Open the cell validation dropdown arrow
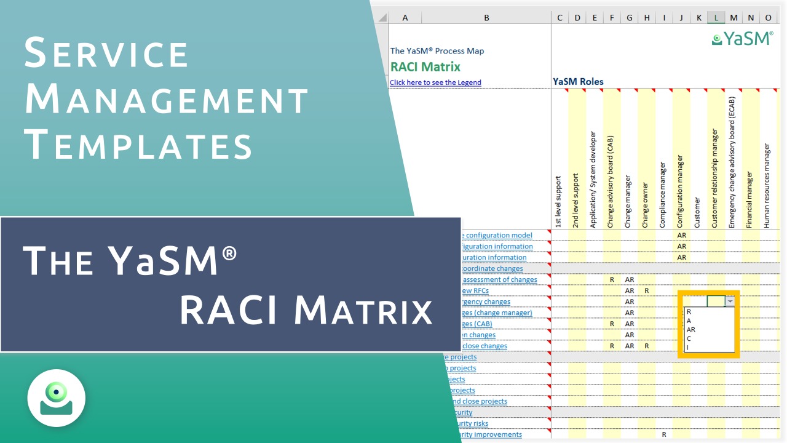This screenshot has height=443, width=787. [x=730, y=301]
